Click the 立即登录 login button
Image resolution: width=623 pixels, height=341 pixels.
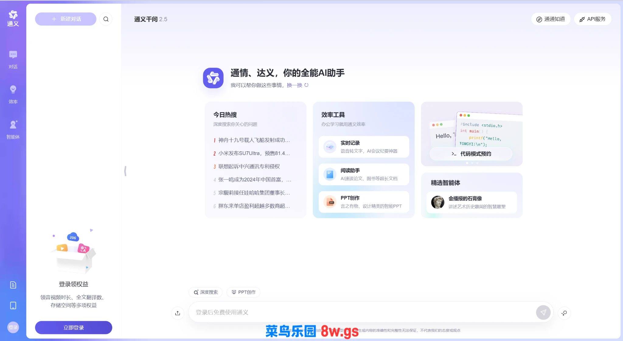(x=74, y=328)
